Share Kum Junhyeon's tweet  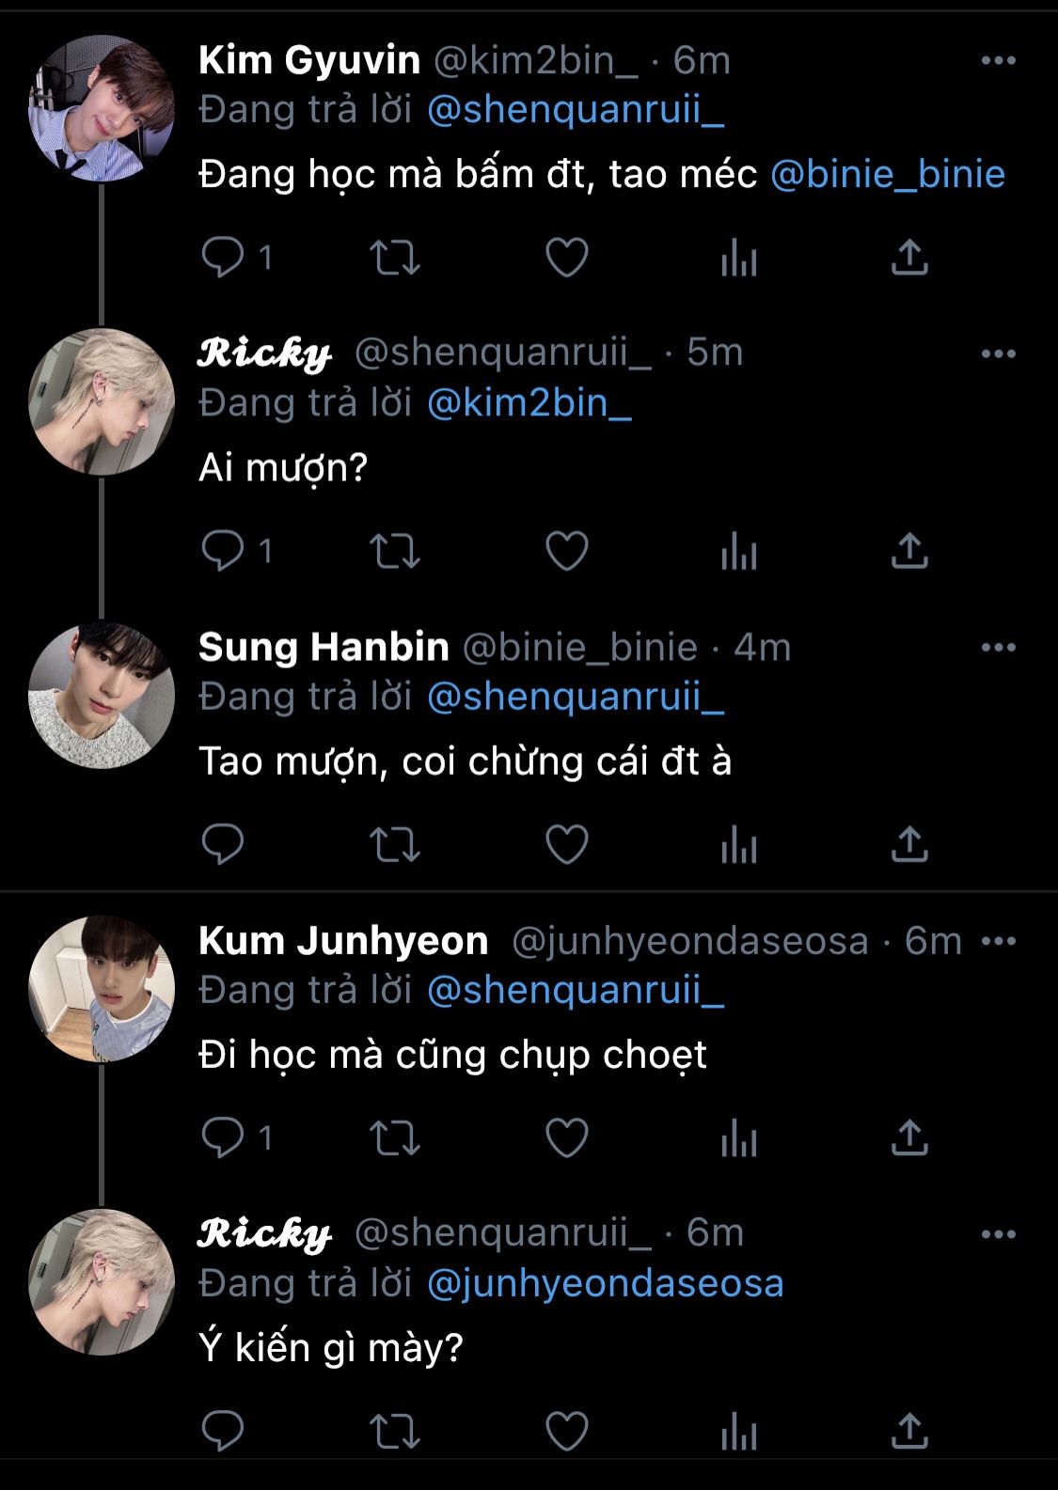[x=909, y=1137]
